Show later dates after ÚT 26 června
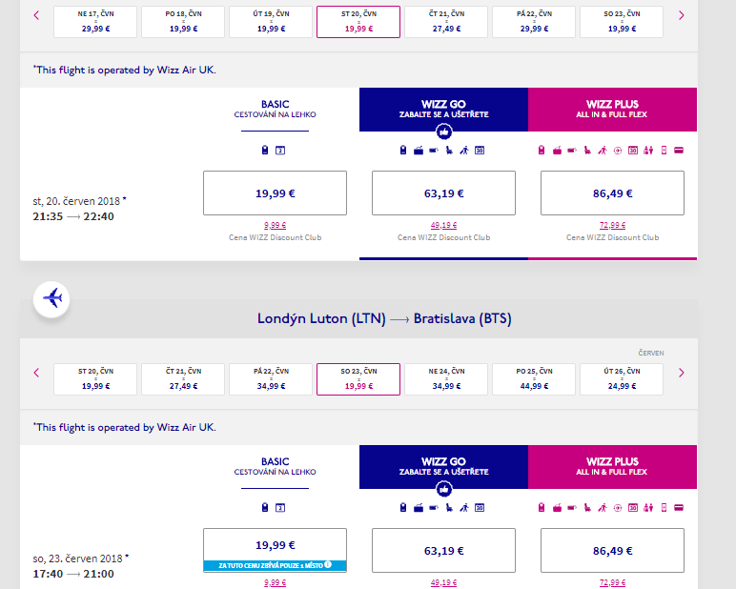Image resolution: width=736 pixels, height=589 pixels. [681, 372]
